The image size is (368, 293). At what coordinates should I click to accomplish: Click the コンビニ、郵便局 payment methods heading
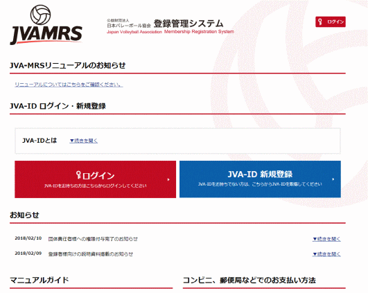(x=249, y=280)
